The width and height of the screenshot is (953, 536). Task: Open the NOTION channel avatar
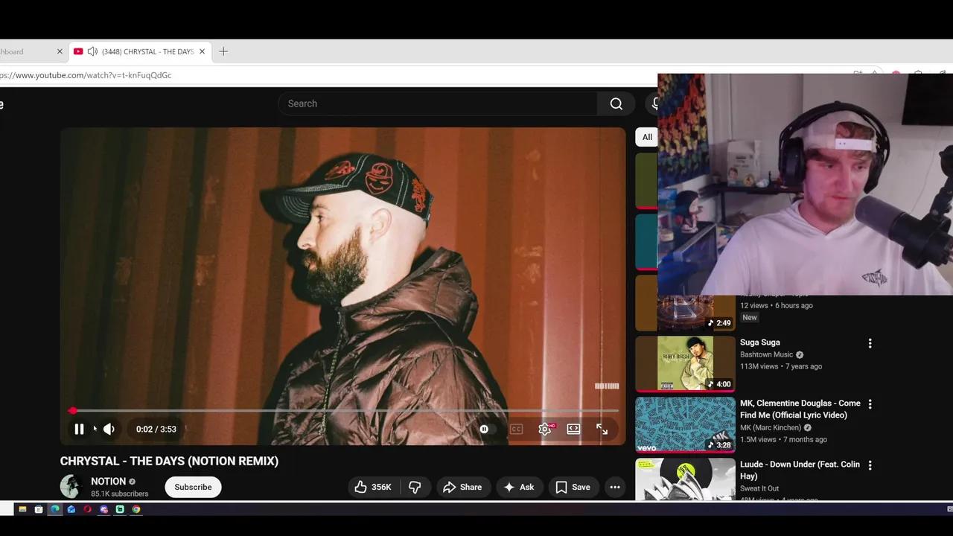point(71,487)
